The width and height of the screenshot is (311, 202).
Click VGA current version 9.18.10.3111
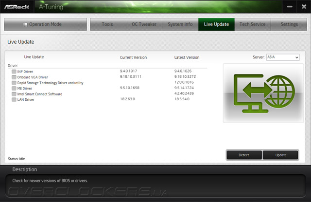click(x=131, y=76)
